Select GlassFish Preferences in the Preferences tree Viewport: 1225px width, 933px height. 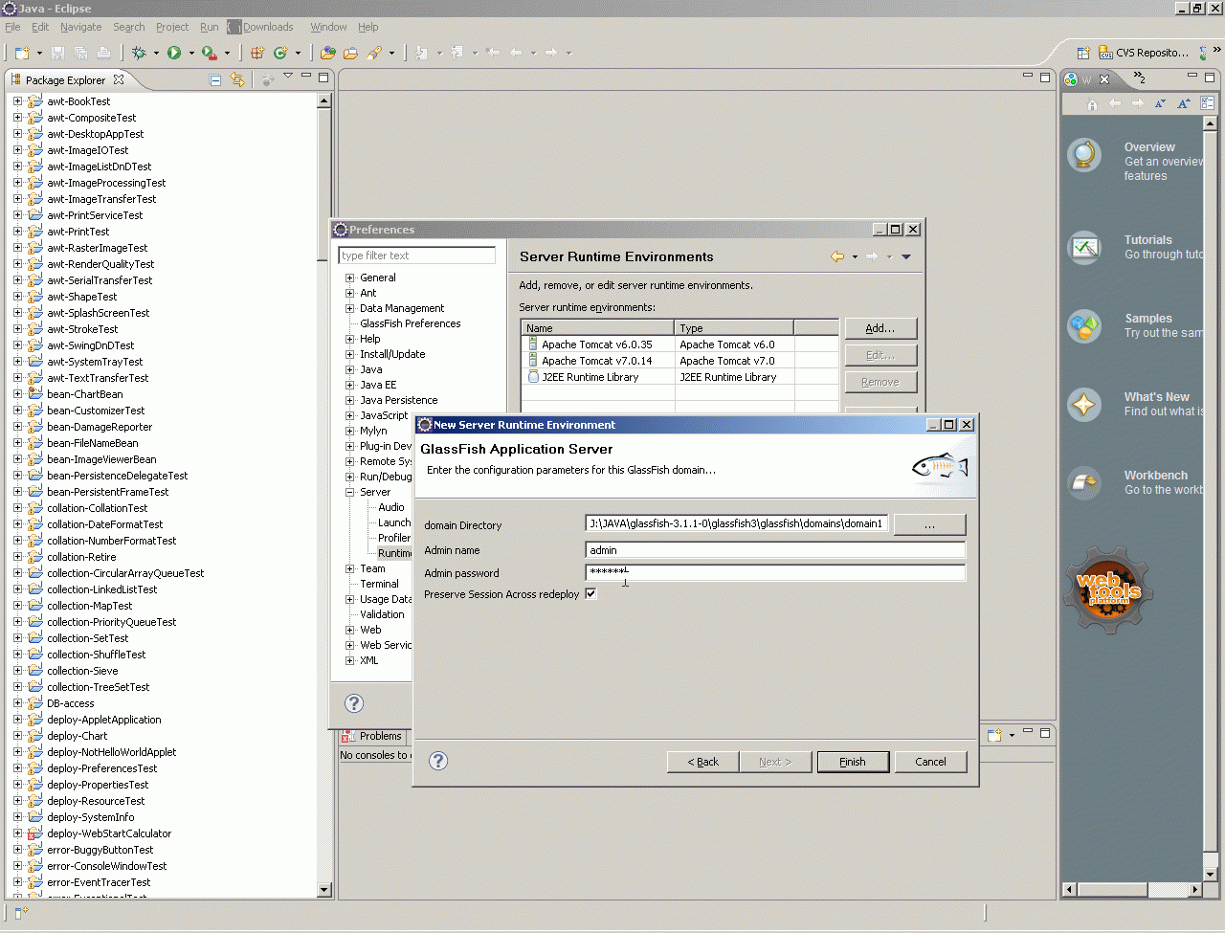tap(411, 323)
